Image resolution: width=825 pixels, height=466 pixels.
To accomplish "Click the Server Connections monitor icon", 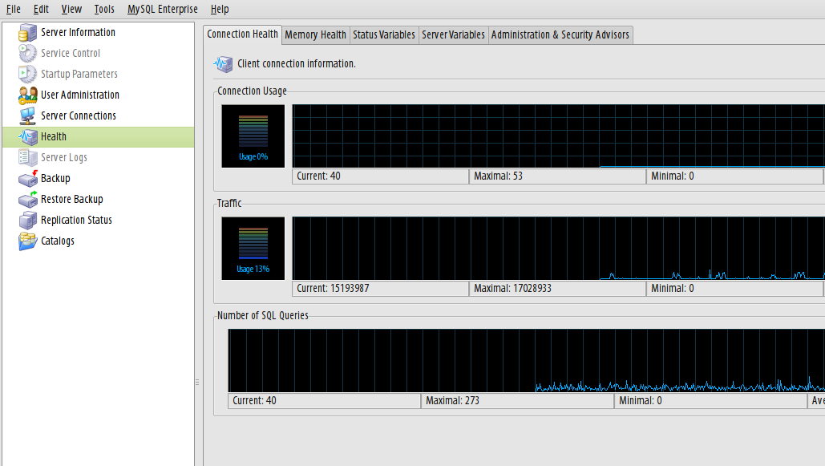I will tap(28, 116).
